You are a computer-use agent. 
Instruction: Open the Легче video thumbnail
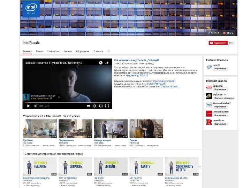[146, 129]
